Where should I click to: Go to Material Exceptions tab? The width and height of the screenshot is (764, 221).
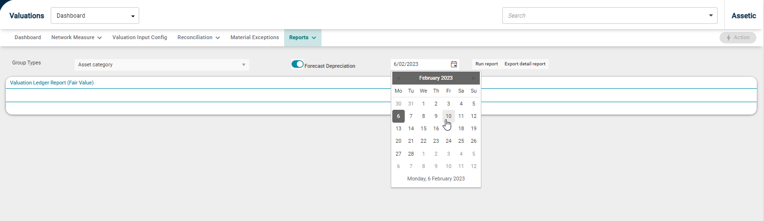pos(255,38)
